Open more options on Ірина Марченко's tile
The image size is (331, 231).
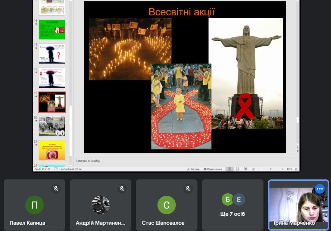[x=320, y=189]
